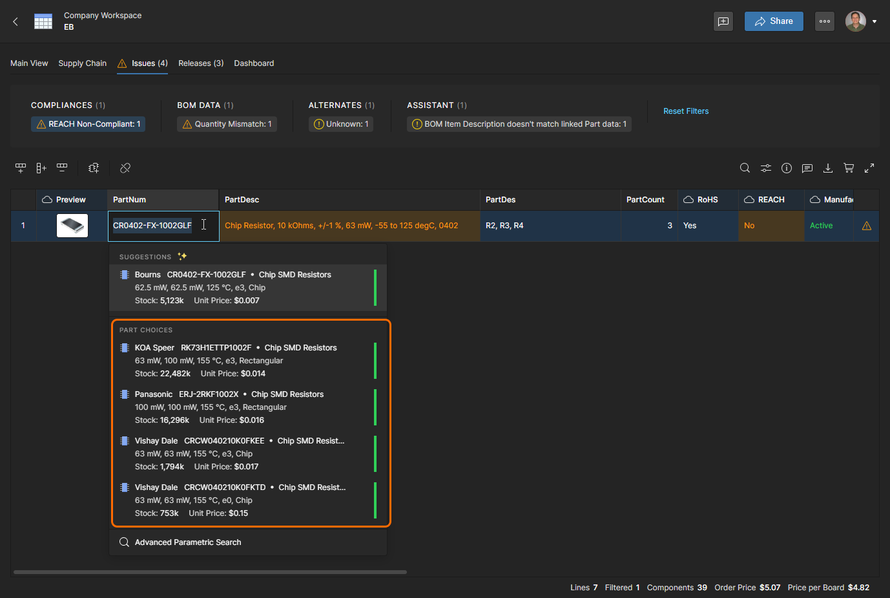This screenshot has height=598, width=890.
Task: Click the info circle icon above table
Action: point(786,168)
